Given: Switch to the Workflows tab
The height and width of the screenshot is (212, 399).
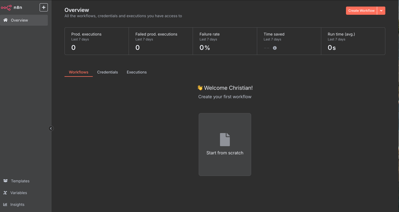Looking at the screenshot, I should [78, 72].
